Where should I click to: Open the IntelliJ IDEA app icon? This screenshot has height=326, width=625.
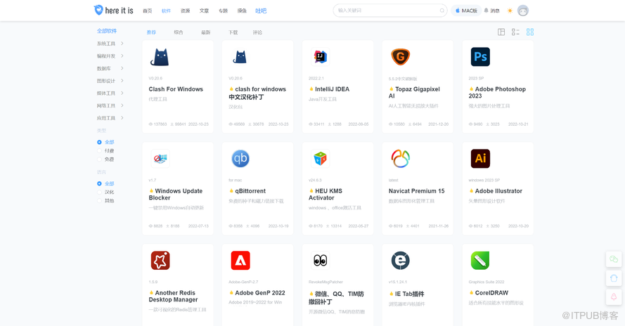(320, 57)
